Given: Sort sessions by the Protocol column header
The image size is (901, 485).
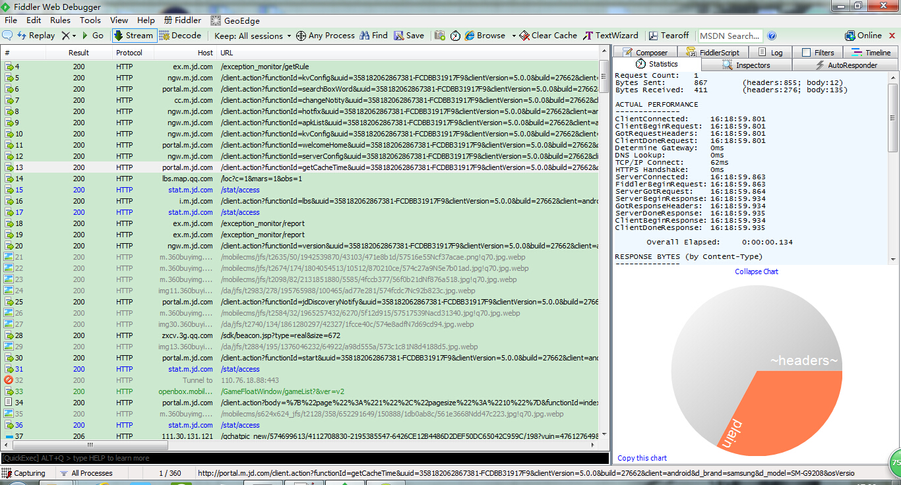Looking at the screenshot, I should (x=133, y=53).
